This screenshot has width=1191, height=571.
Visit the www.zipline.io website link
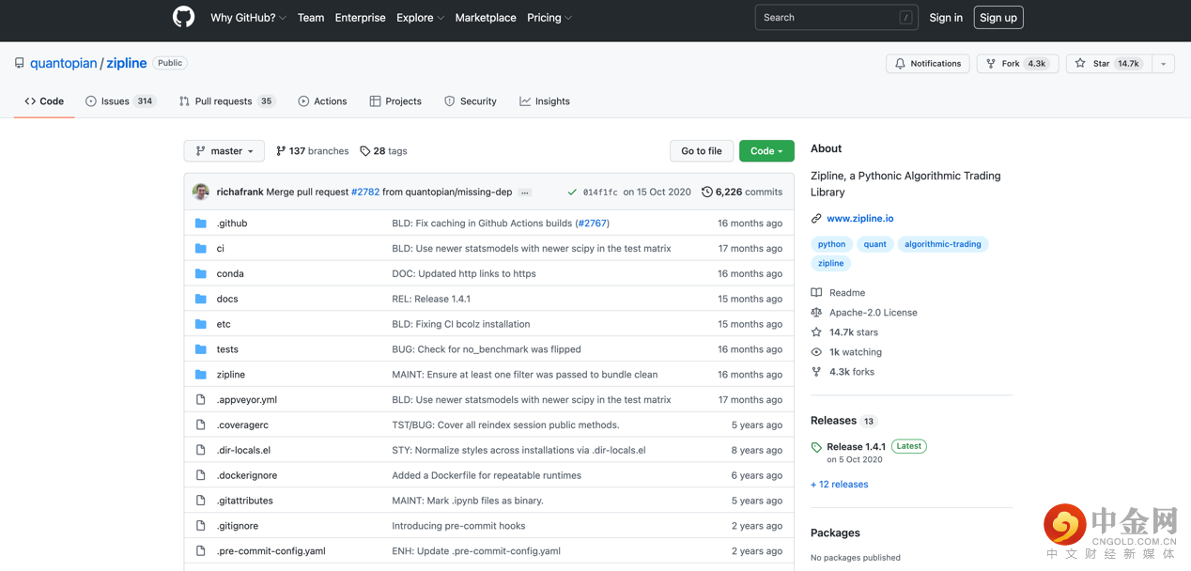860,219
